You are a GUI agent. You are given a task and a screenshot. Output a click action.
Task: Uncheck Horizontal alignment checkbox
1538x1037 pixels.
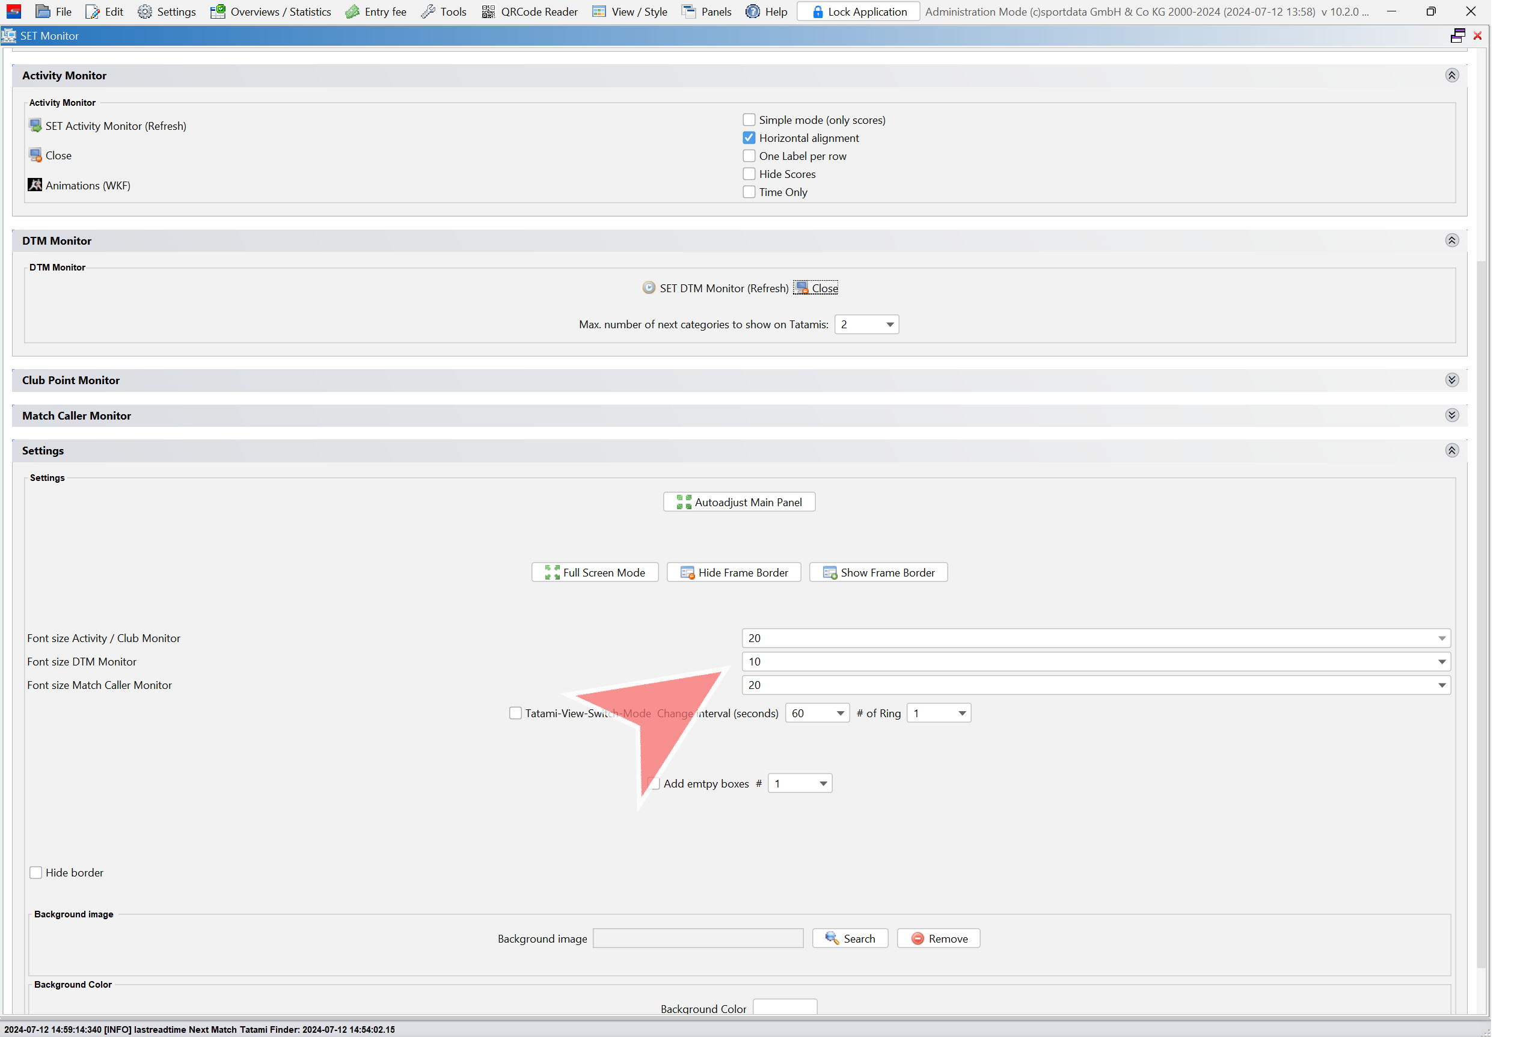point(749,138)
